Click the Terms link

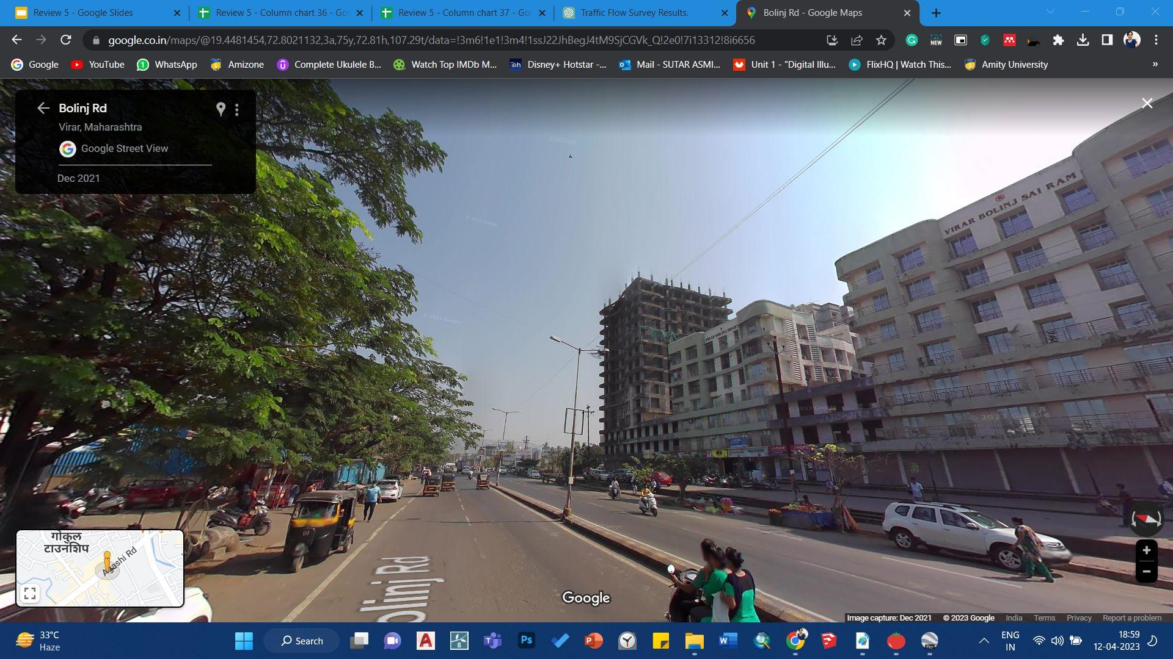pyautogui.click(x=1044, y=618)
